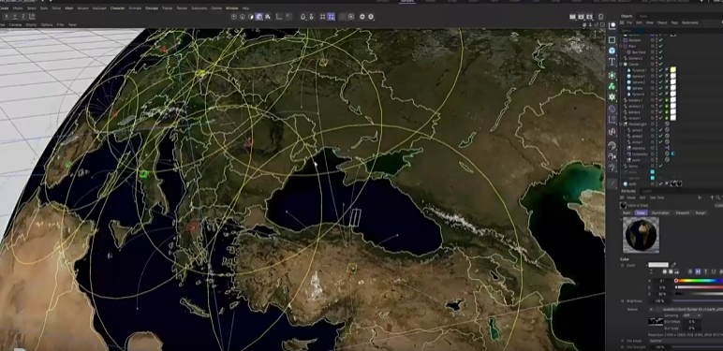Click the Cube primitive icon in sidebar
Image resolution: width=723 pixels, height=351 pixels.
click(x=612, y=40)
